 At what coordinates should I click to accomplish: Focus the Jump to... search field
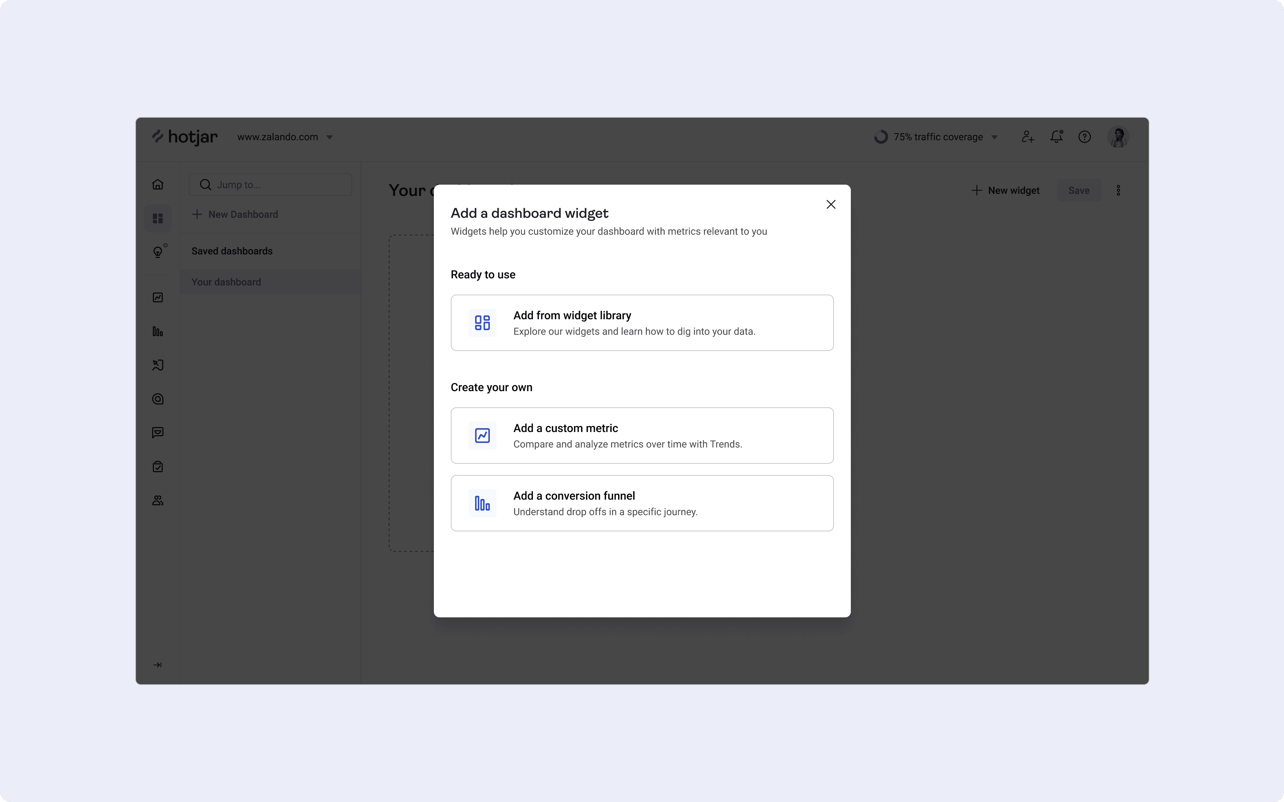270,185
